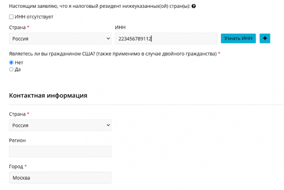This screenshot has width=284, height=190.
Task: Click the Город field containing Москва
Action: pos(60,178)
